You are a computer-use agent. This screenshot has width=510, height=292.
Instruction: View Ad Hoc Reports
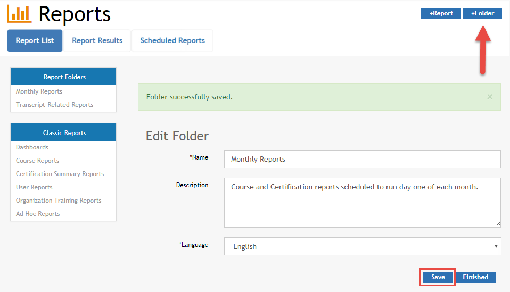[38, 214]
